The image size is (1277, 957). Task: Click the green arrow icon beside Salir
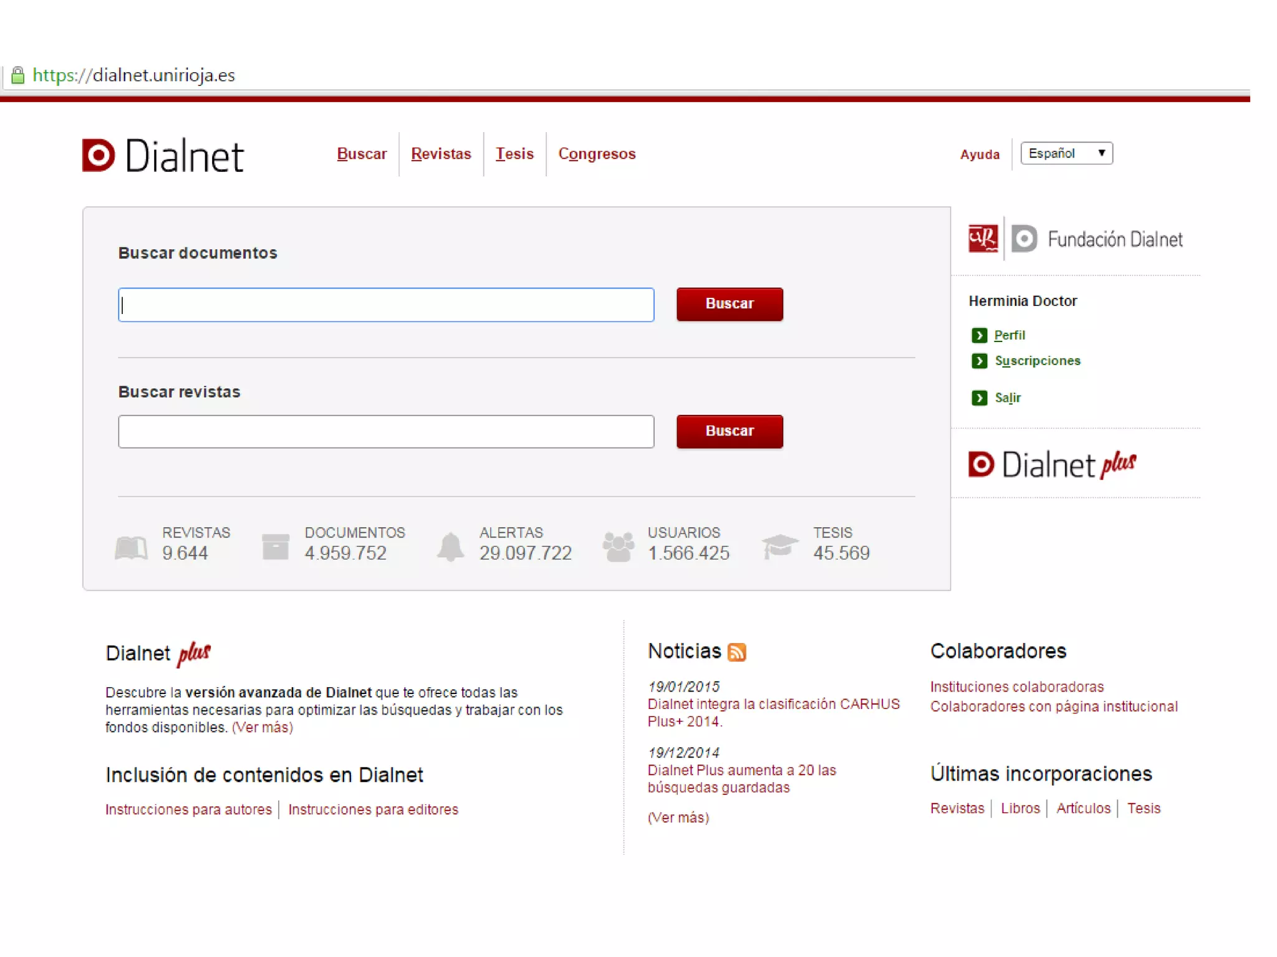pos(979,398)
